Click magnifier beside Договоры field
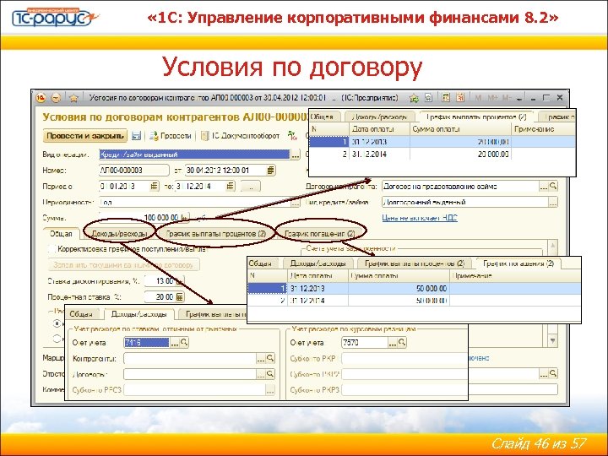608x456 pixels. click(x=270, y=374)
